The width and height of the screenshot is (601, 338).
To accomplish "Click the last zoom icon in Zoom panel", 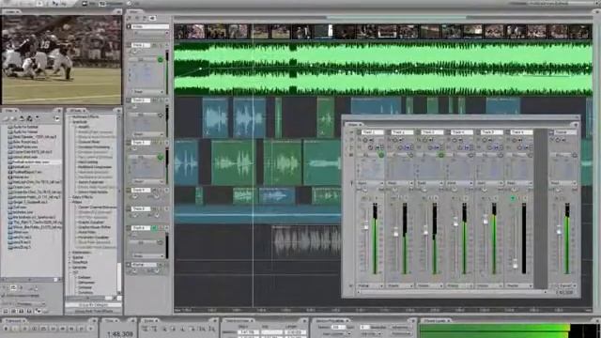I will click(211, 329).
